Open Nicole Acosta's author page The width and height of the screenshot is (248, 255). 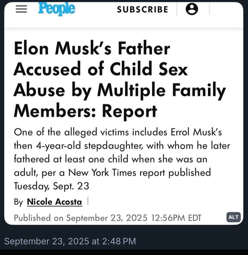54,202
